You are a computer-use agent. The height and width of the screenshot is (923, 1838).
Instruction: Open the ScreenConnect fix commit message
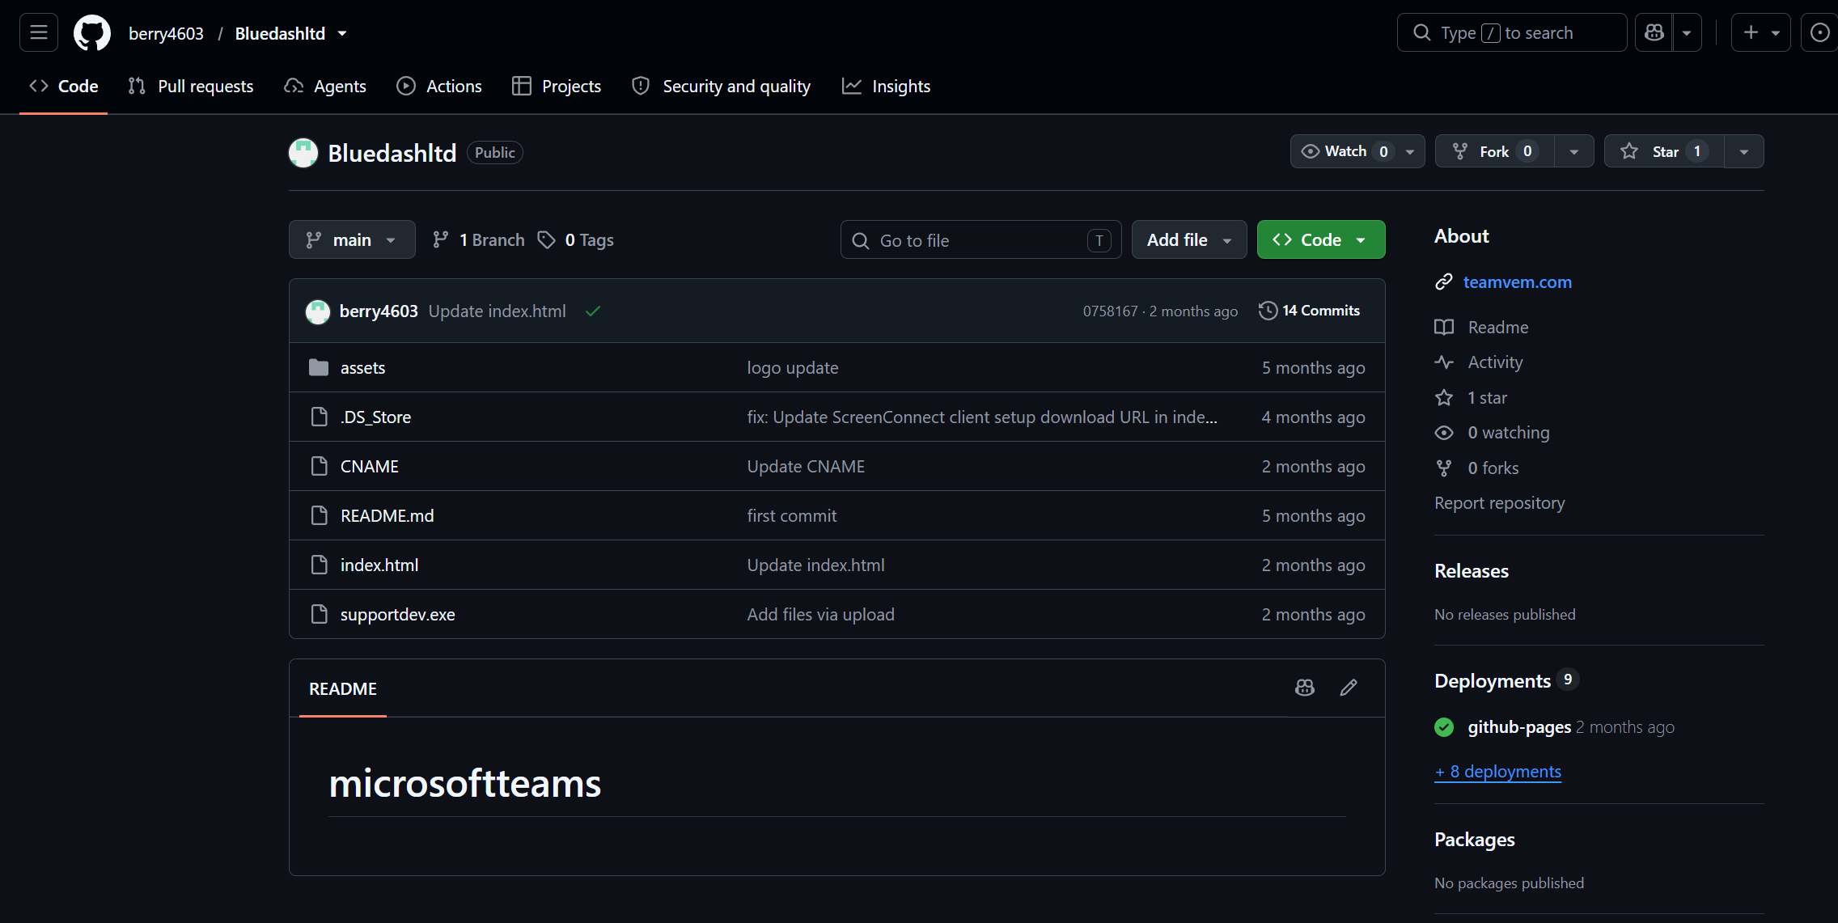click(x=982, y=417)
